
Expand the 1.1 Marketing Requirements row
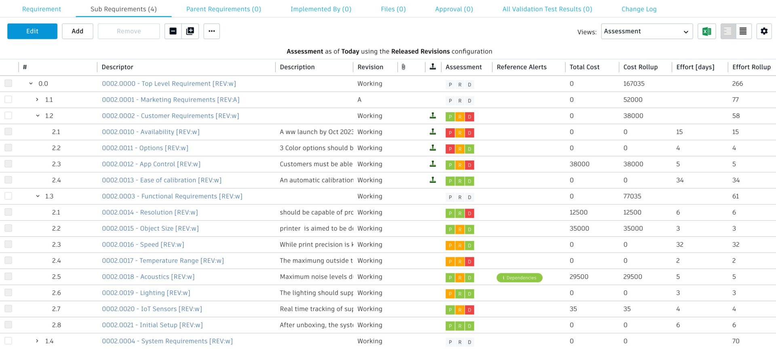coord(37,99)
